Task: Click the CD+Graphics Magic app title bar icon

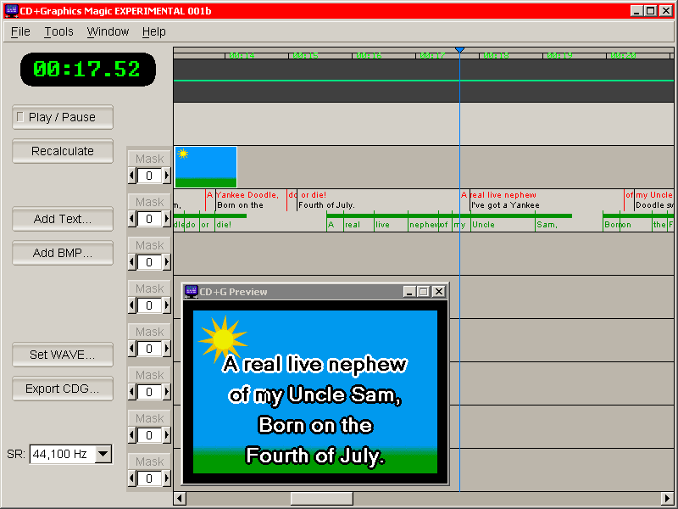Action: (x=12, y=11)
